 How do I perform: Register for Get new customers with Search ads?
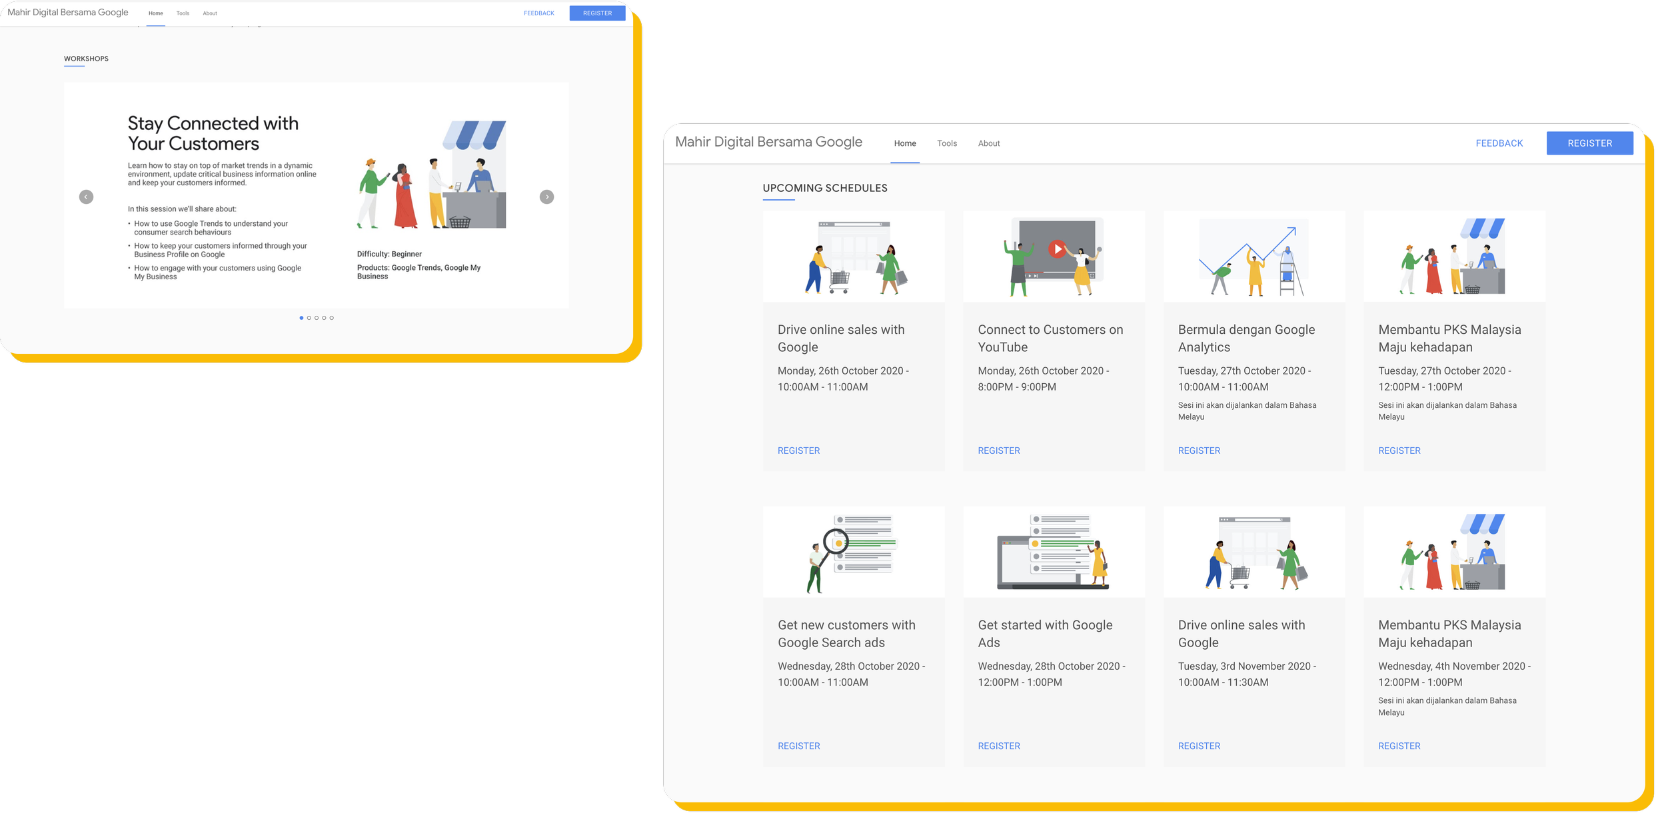pyautogui.click(x=798, y=746)
